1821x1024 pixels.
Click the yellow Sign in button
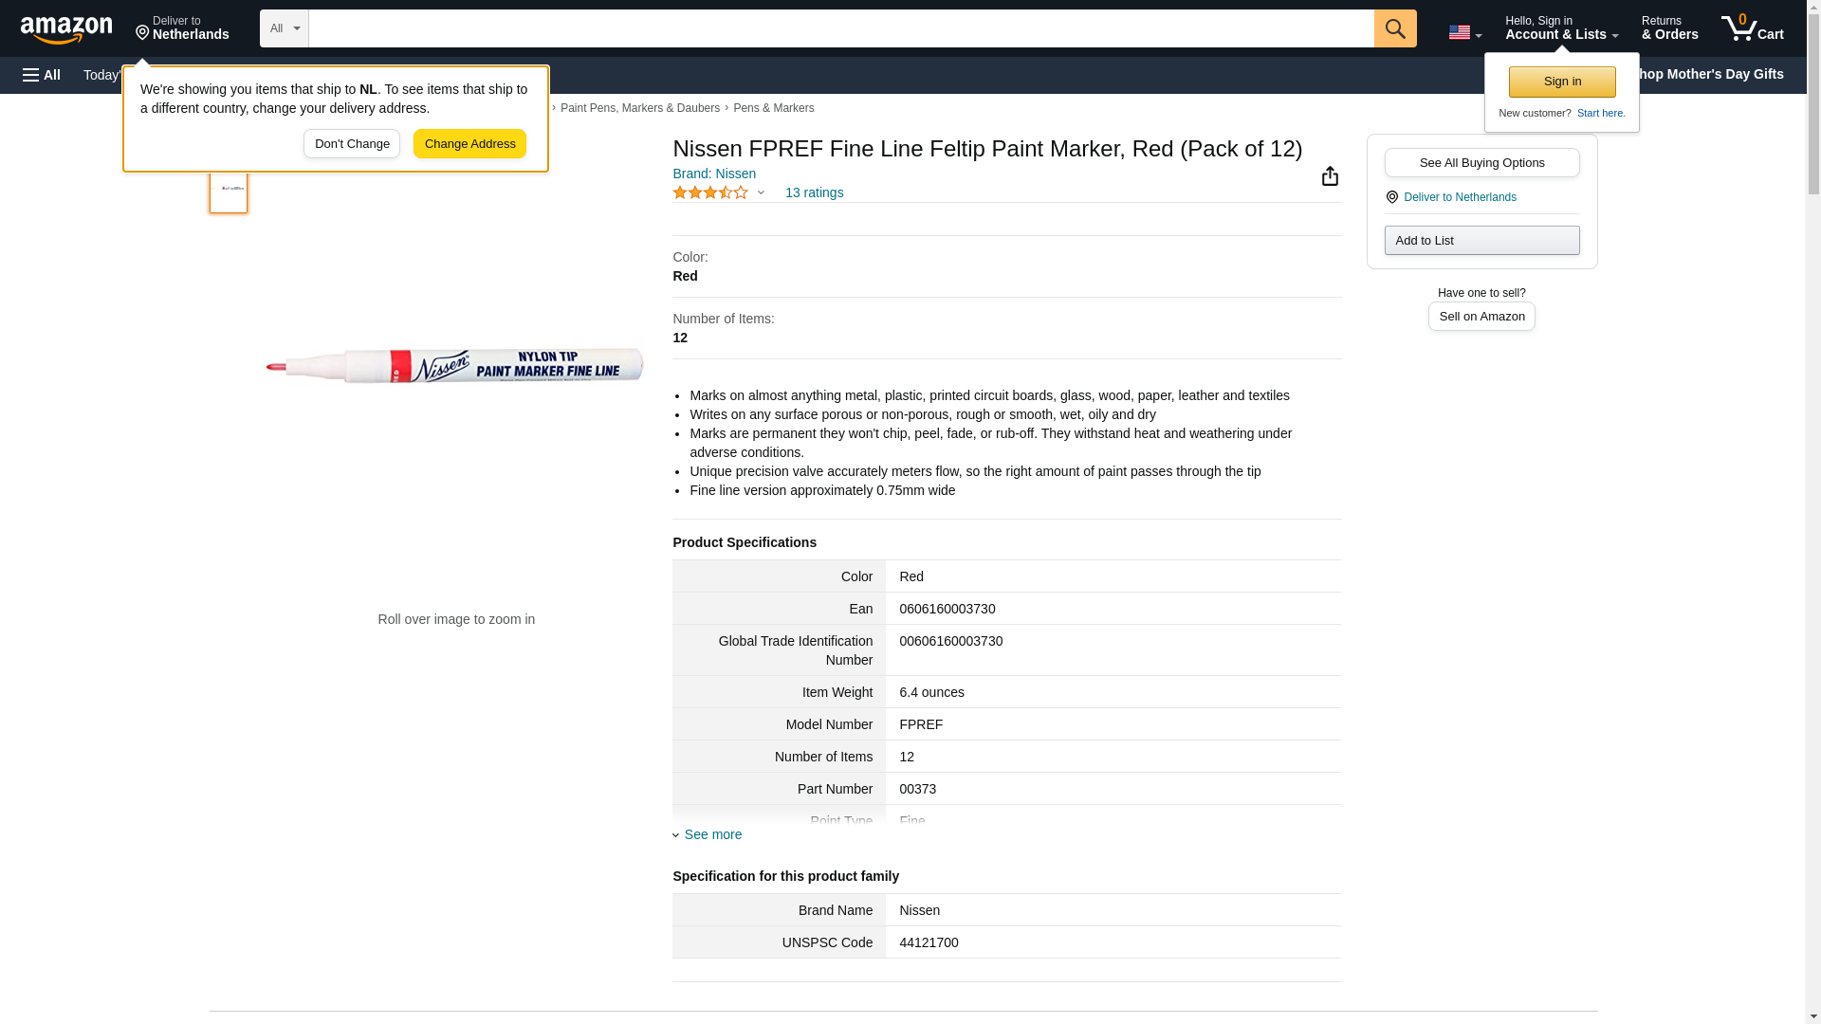click(x=1562, y=82)
